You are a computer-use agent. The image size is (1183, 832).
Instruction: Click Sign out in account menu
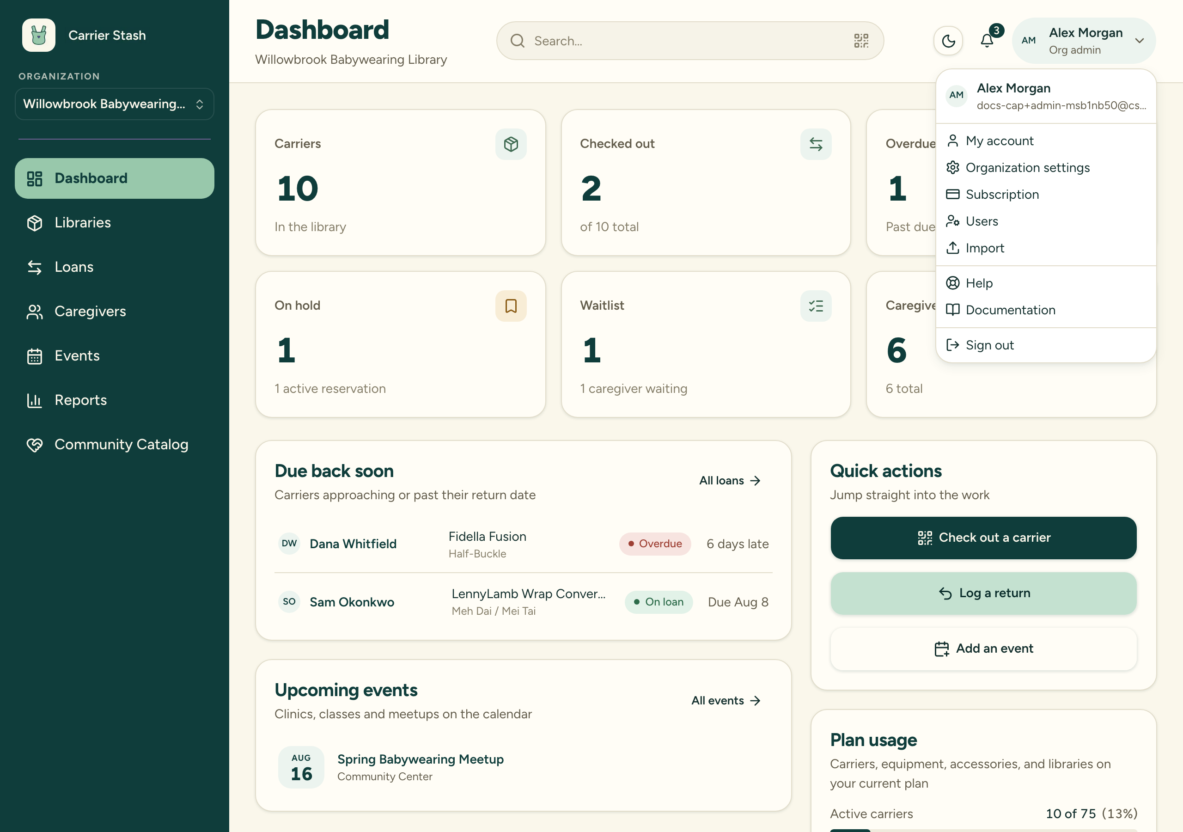(1046, 345)
